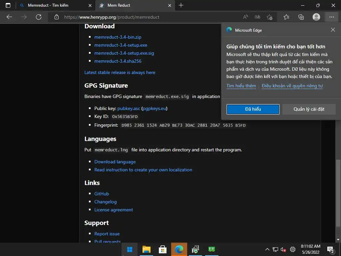Close the Microsoft Edge popup
Screen dimensions: 341x256
[x=333, y=30]
